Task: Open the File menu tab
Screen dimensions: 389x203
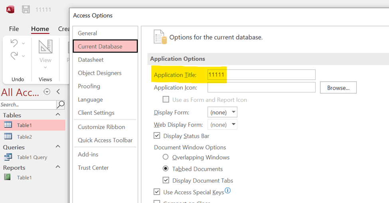Action: point(14,29)
